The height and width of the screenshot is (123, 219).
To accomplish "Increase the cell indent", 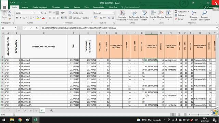I will click(66, 18).
